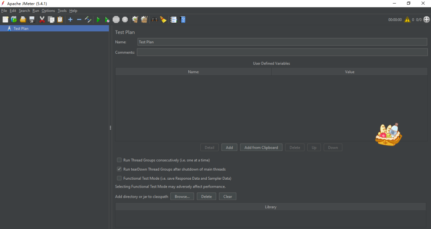Start test with no pauses icon

point(107,19)
